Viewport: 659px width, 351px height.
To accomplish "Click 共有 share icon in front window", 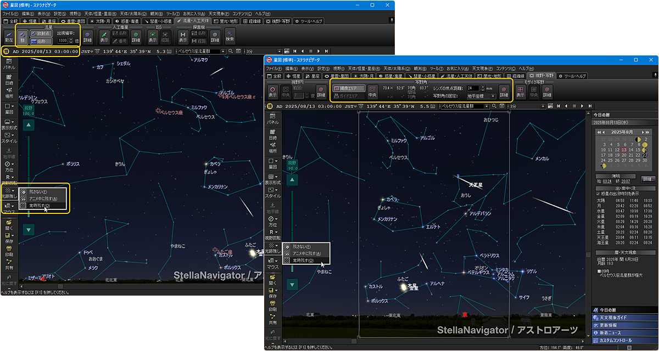I will click(272, 318).
